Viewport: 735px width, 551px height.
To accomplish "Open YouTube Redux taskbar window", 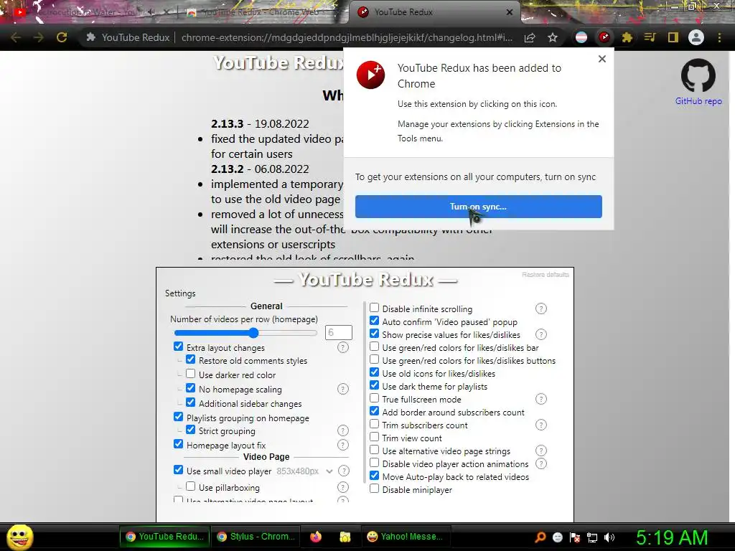I will click(x=165, y=537).
